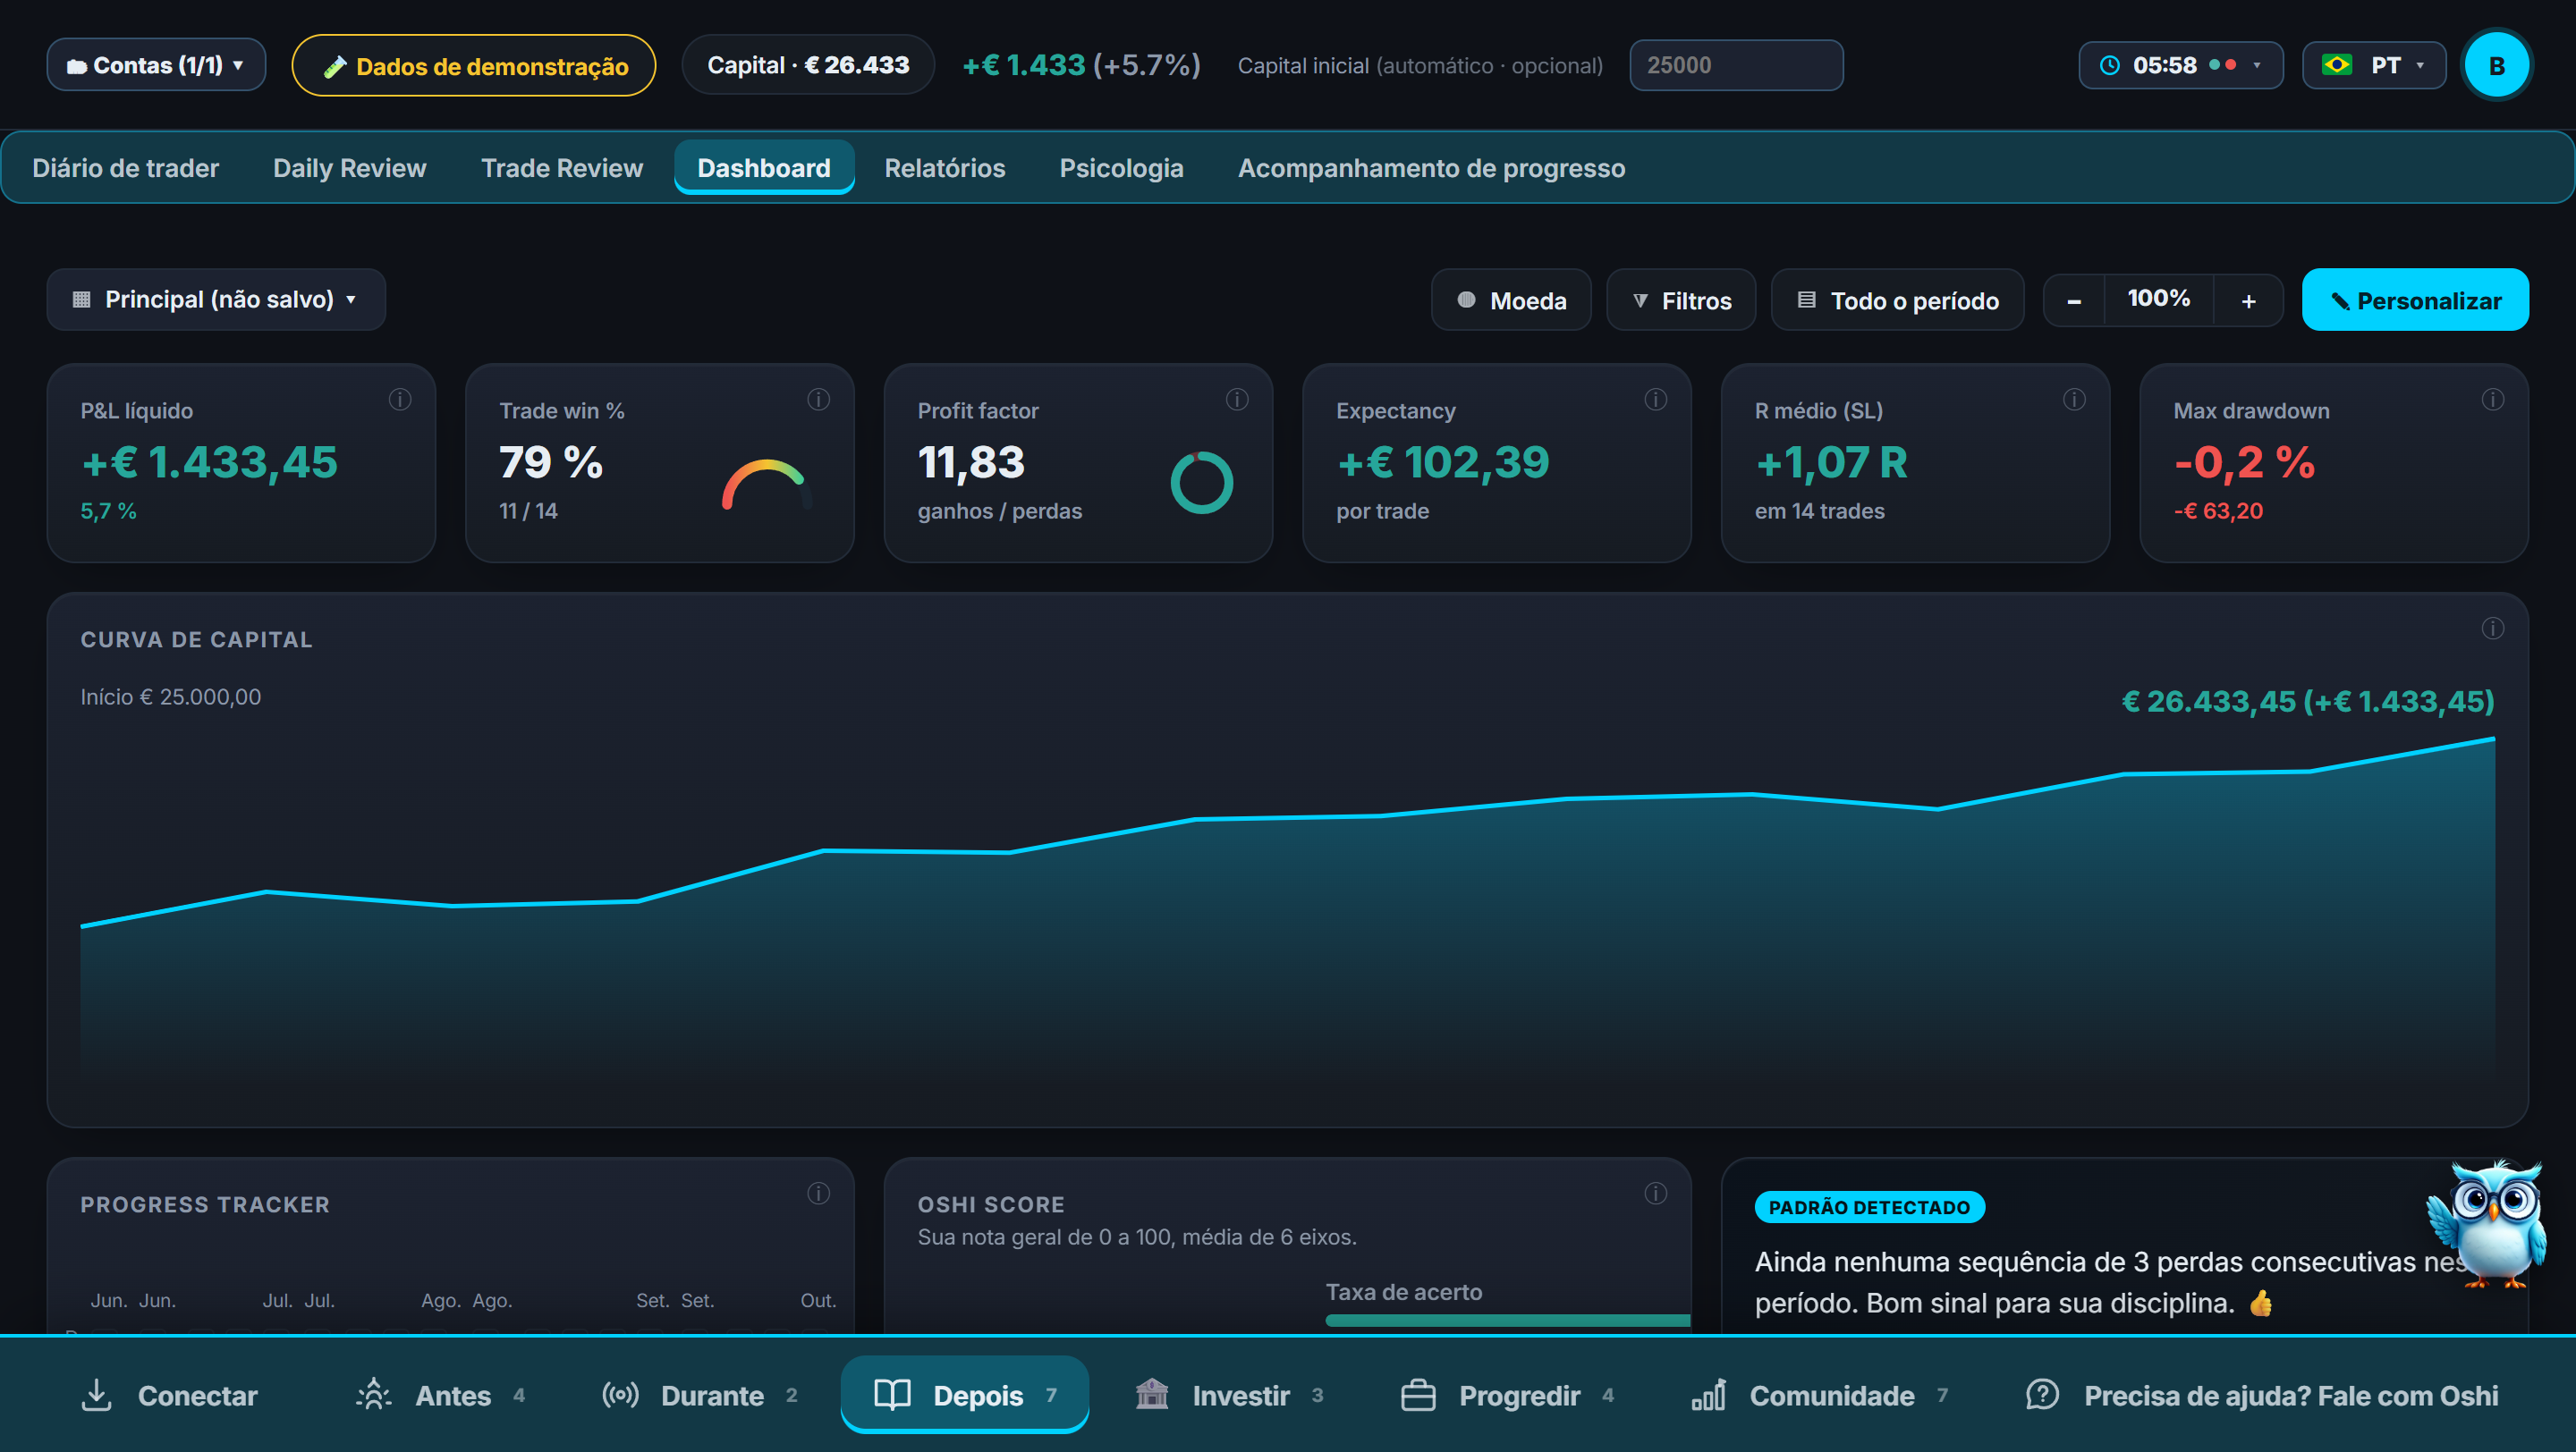
Task: Switch to the Daily Review tab
Action: [x=349, y=168]
